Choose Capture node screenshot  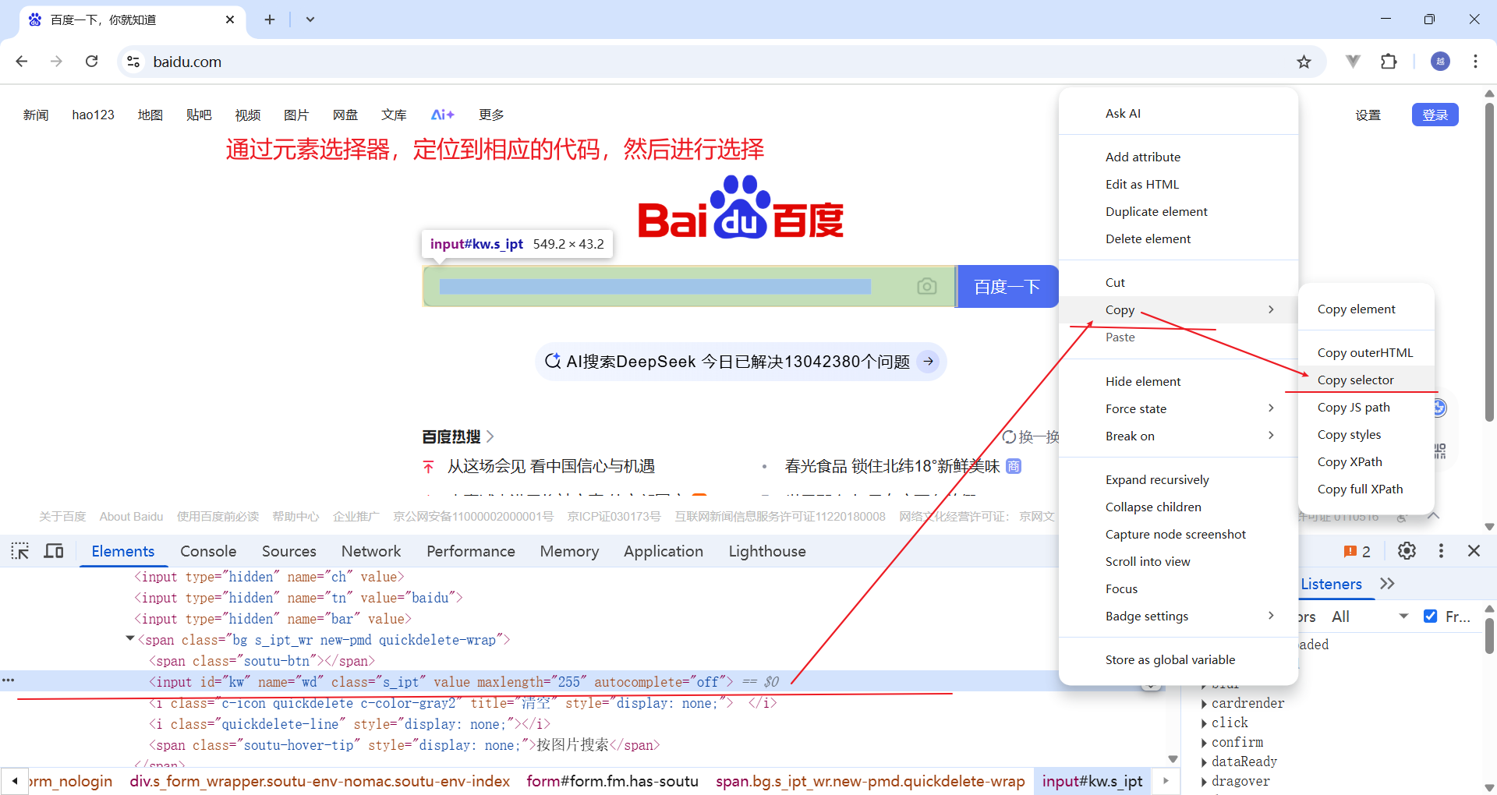(1178, 534)
